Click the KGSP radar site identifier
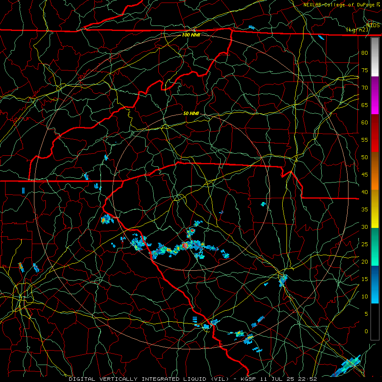The height and width of the screenshot is (382, 382). click(249, 379)
